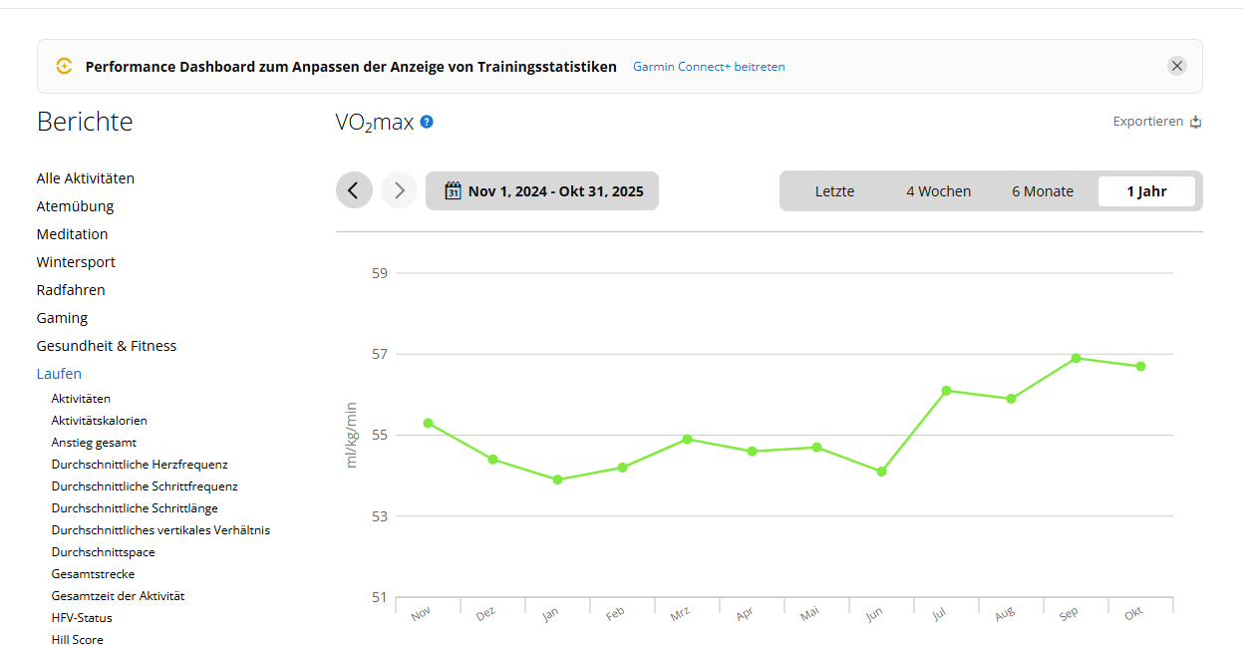1243x646 pixels.
Task: Dismiss the Performance Dashboard banner
Action: (1177, 66)
